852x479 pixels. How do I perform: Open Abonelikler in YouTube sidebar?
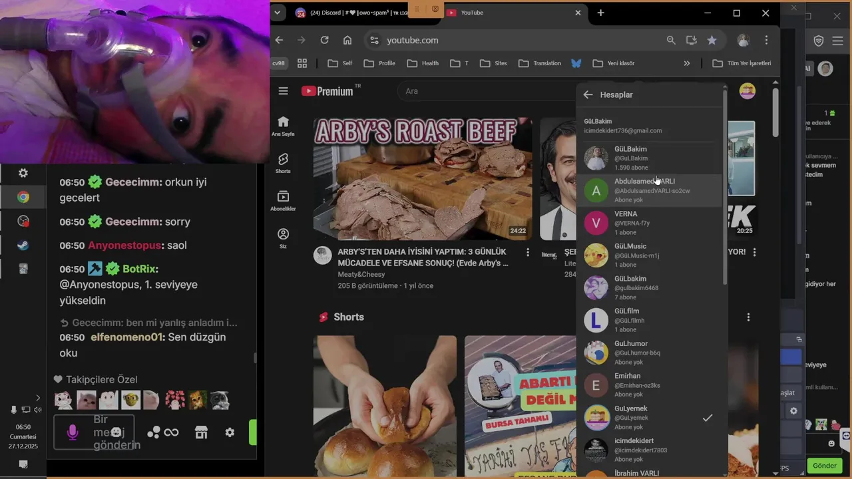[x=283, y=200]
